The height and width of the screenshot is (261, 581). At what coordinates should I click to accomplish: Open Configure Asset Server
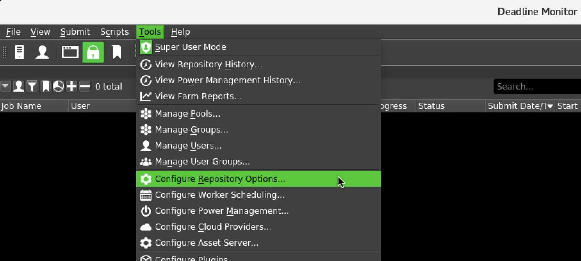click(259, 243)
